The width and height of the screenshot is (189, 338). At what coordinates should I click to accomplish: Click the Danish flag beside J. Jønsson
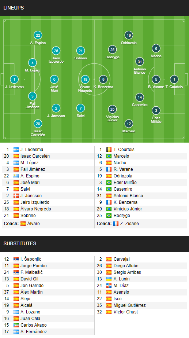[16, 196]
